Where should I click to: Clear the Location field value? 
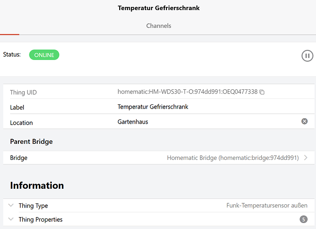point(304,121)
